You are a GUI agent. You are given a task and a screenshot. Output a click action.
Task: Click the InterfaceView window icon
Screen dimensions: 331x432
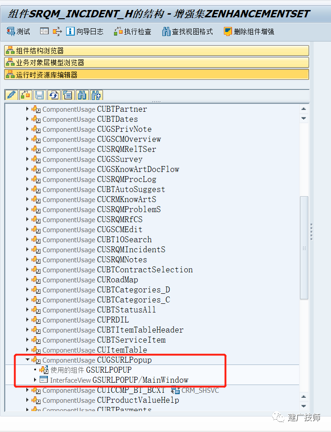click(x=43, y=380)
